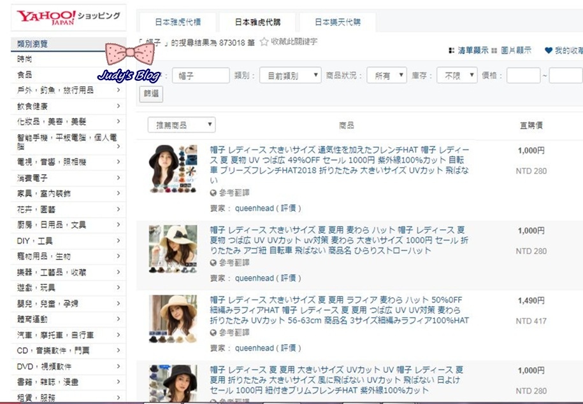This screenshot has height=404, width=583.
Task: Click the keyword field containing 帽子
Action: (201, 75)
